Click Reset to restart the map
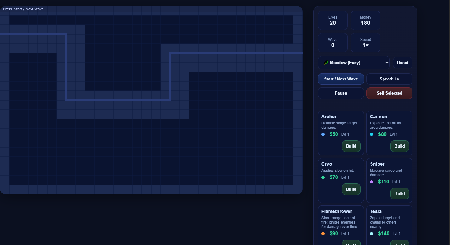 402,63
